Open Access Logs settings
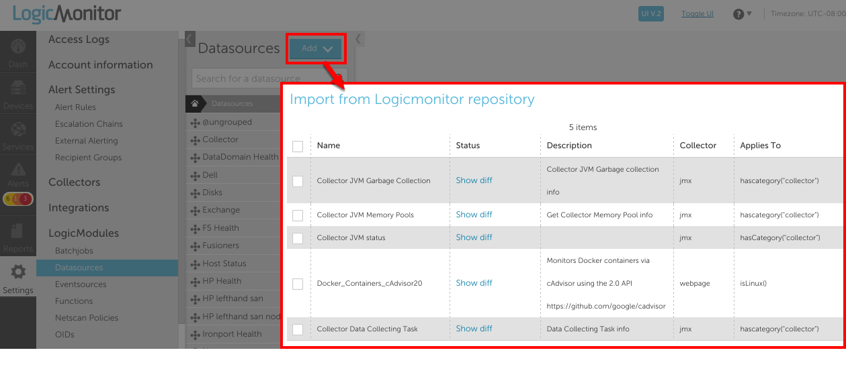Image resolution: width=846 pixels, height=379 pixels. 79,40
